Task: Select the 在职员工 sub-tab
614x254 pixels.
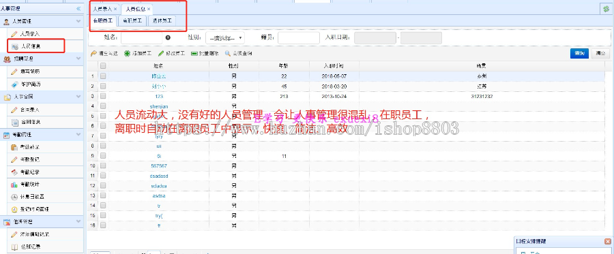Action: pos(103,21)
